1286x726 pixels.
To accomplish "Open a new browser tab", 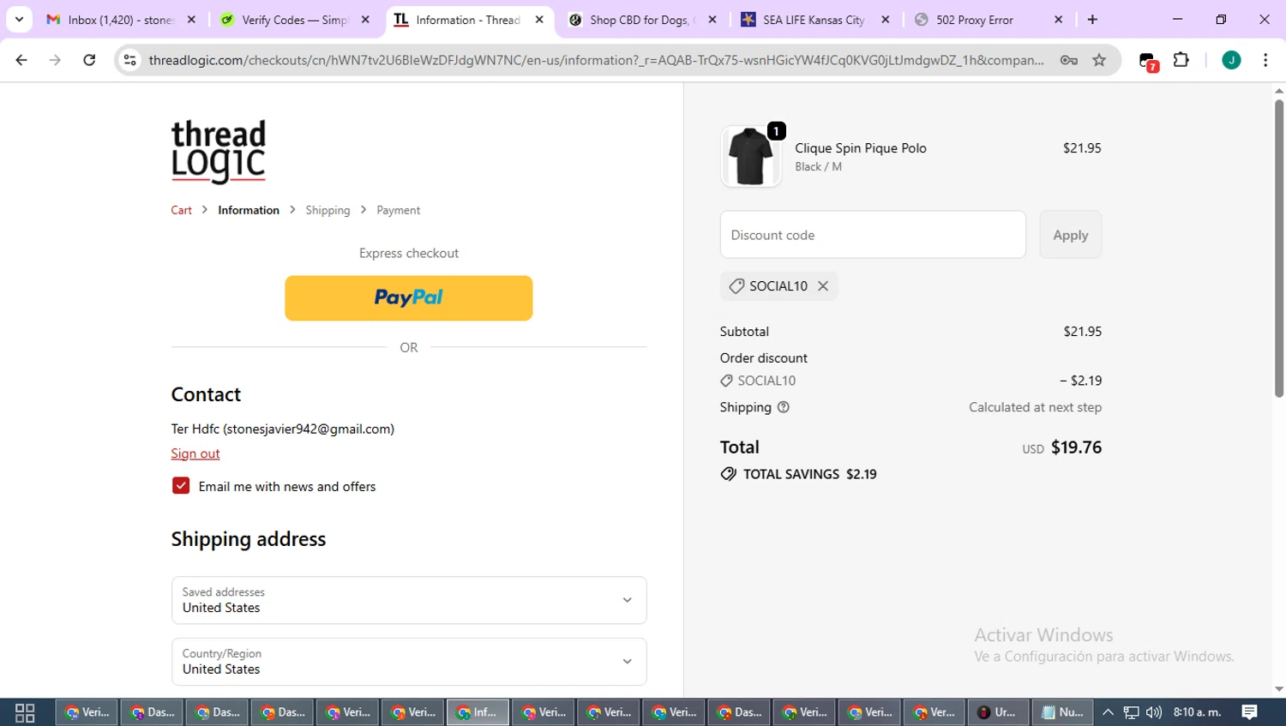I will pyautogui.click(x=1092, y=19).
